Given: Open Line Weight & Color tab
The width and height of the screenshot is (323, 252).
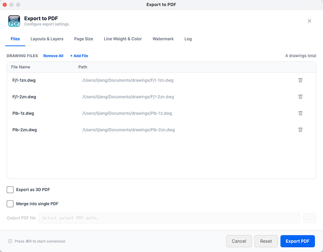Looking at the screenshot, I should (123, 39).
